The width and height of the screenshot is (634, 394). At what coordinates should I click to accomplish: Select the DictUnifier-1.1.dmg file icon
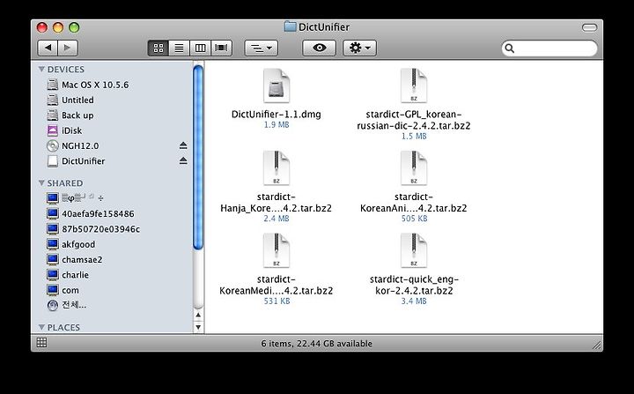click(x=276, y=85)
